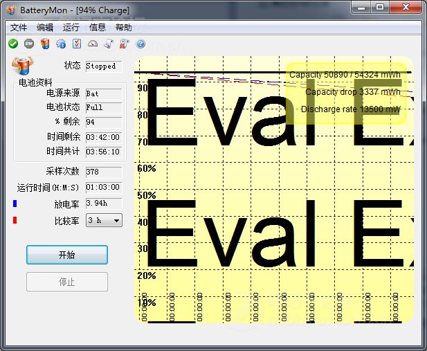Click the 运行时间 field 01:03:00

(x=104, y=187)
